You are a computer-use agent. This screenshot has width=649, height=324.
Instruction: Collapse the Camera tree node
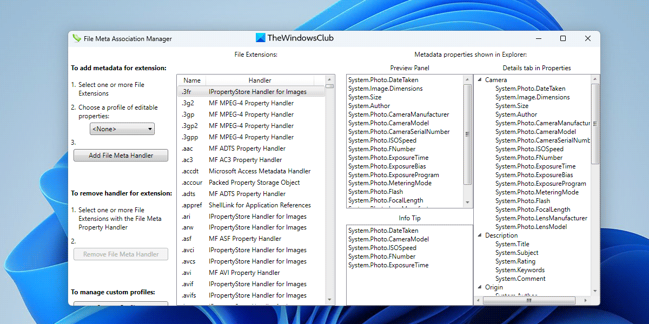coord(479,80)
